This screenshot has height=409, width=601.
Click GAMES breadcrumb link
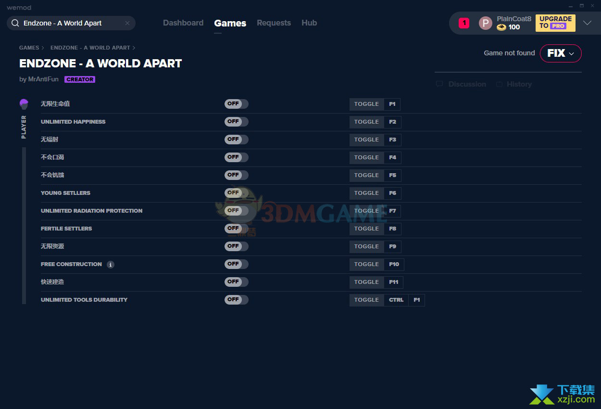click(29, 48)
